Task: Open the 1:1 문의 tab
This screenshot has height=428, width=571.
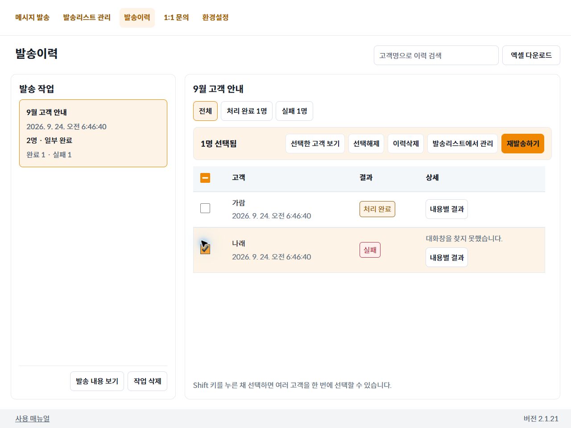Action: tap(176, 17)
